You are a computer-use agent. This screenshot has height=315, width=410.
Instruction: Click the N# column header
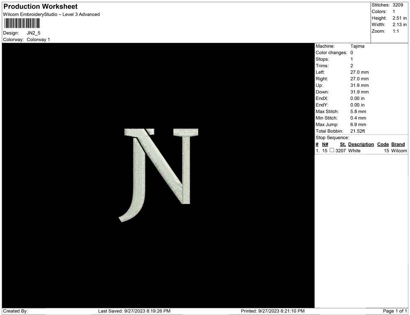(x=325, y=144)
